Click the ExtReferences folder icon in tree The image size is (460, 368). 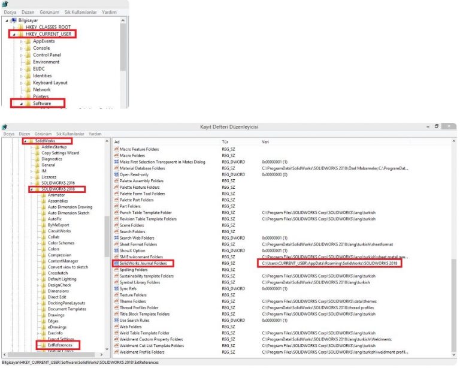[43, 345]
